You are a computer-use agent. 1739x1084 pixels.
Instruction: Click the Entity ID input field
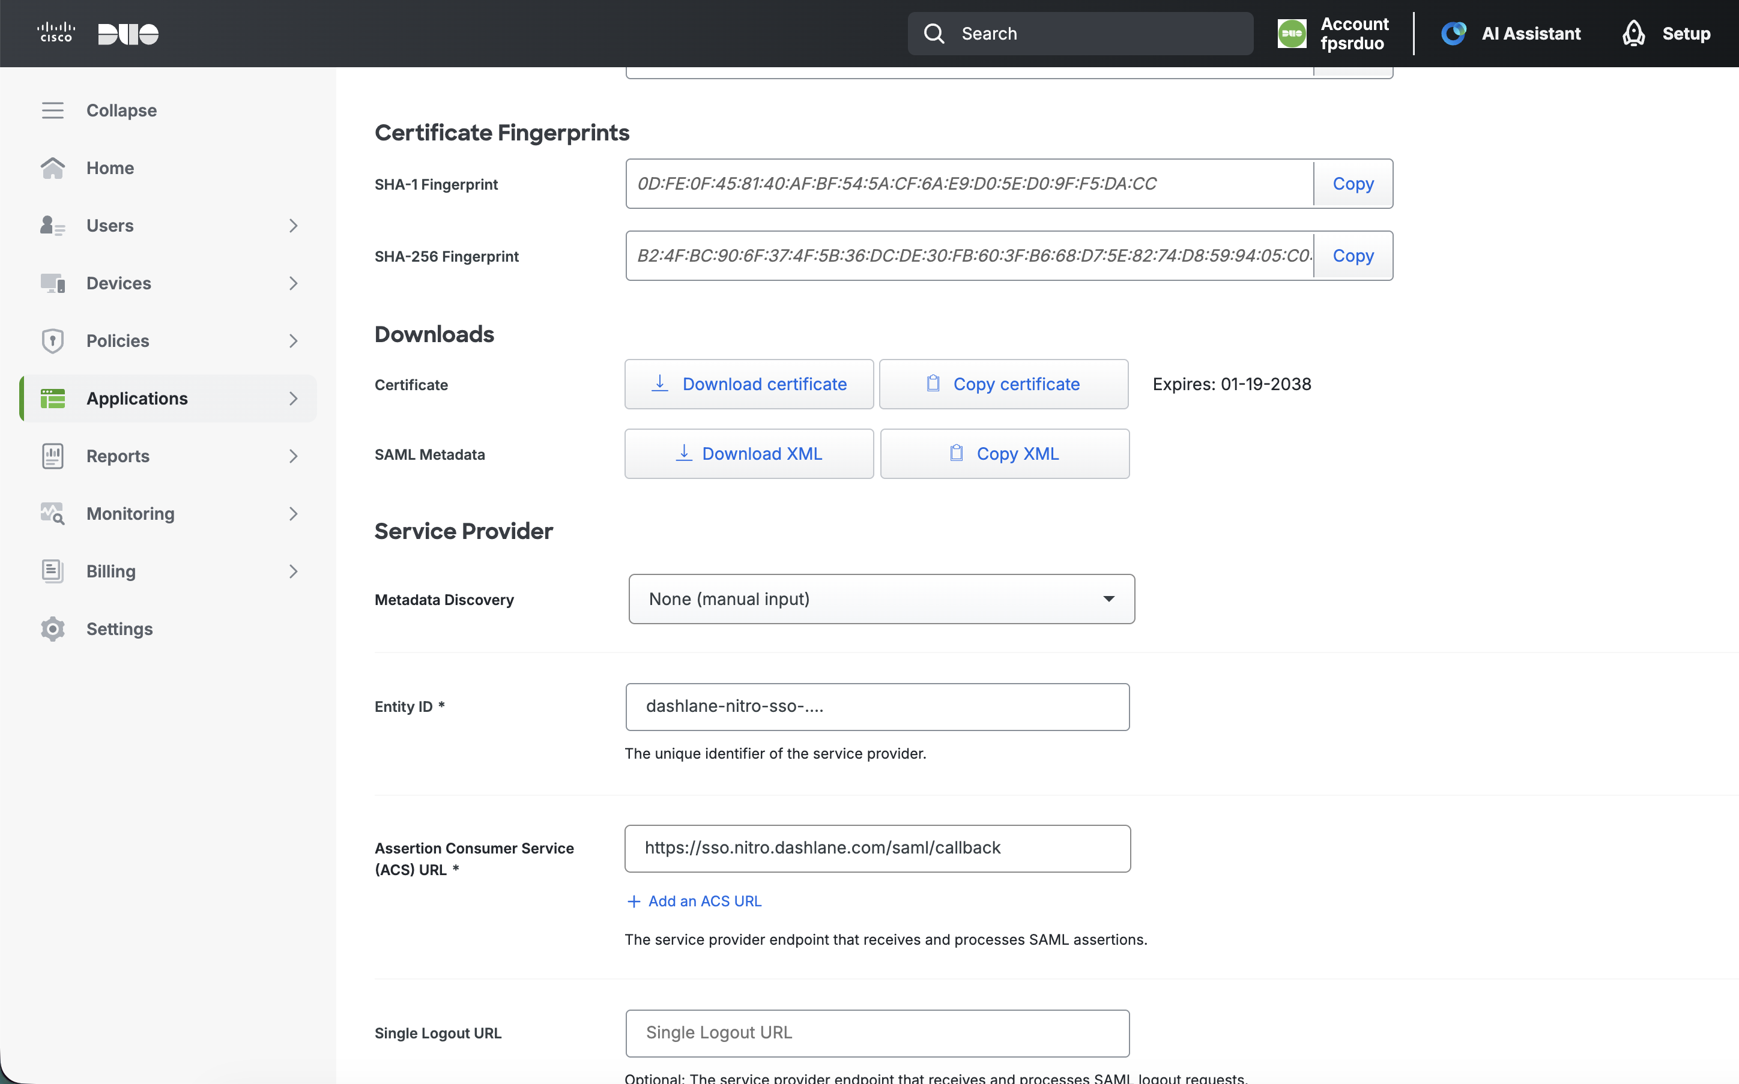tap(877, 707)
